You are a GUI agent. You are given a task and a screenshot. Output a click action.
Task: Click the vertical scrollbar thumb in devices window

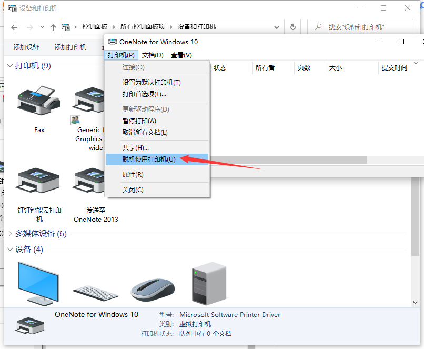(416, 216)
